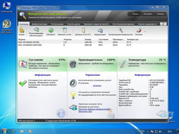179x134 pixels.
Task: Click Получить средние значения онлайн link
Action: point(94,109)
